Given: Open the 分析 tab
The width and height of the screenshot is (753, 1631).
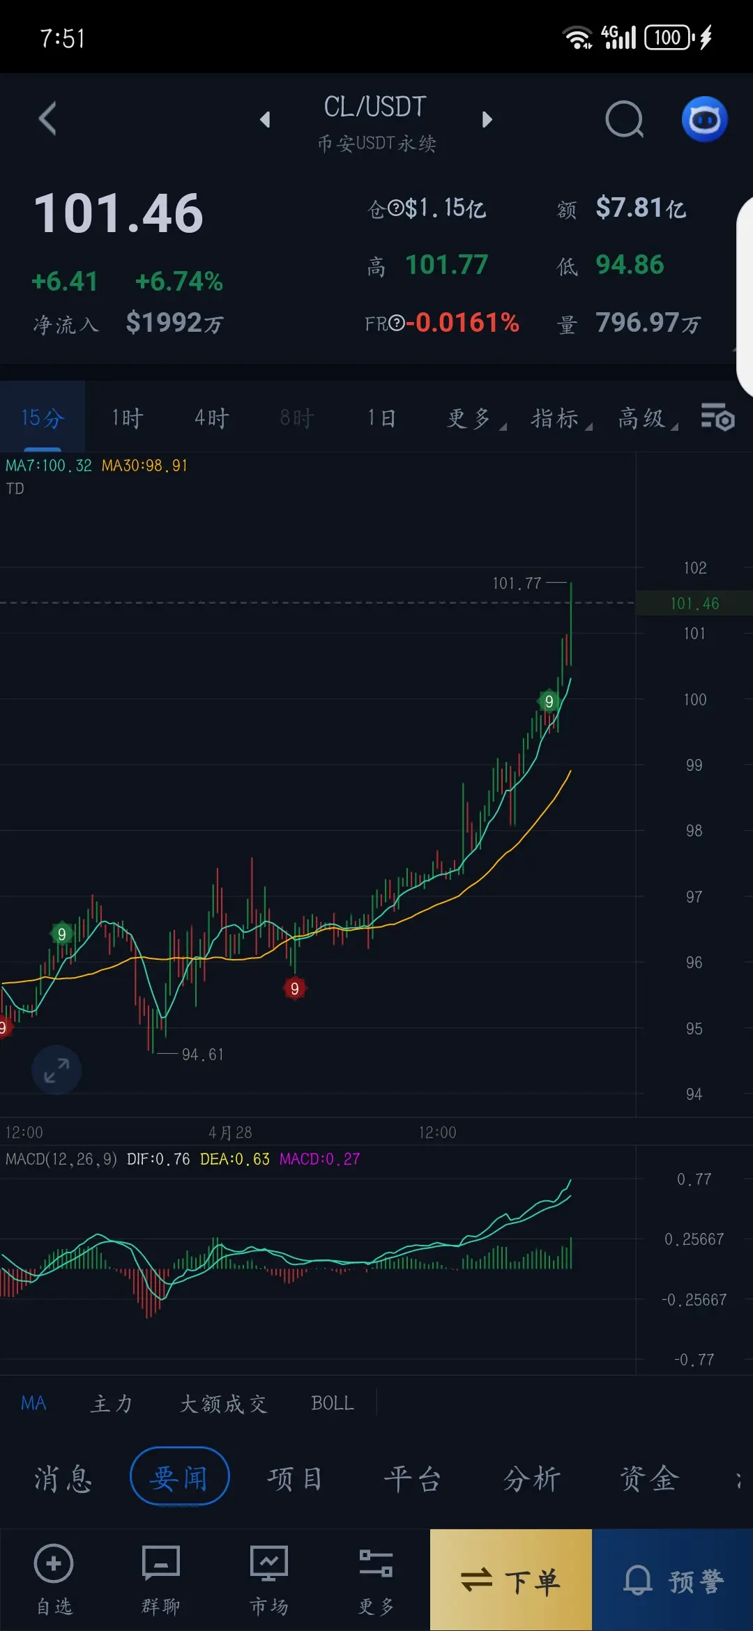Looking at the screenshot, I should pyautogui.click(x=532, y=1478).
